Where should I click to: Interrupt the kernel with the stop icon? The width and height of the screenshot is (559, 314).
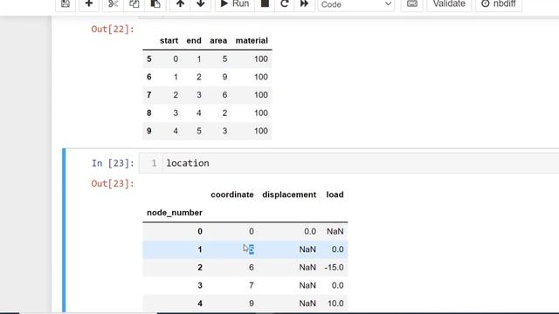pos(265,4)
